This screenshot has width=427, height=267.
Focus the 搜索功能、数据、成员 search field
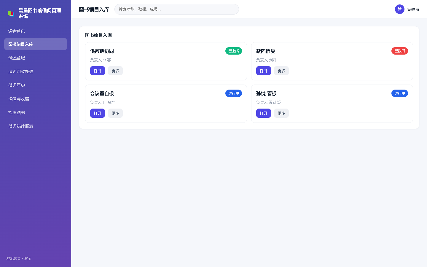click(177, 9)
